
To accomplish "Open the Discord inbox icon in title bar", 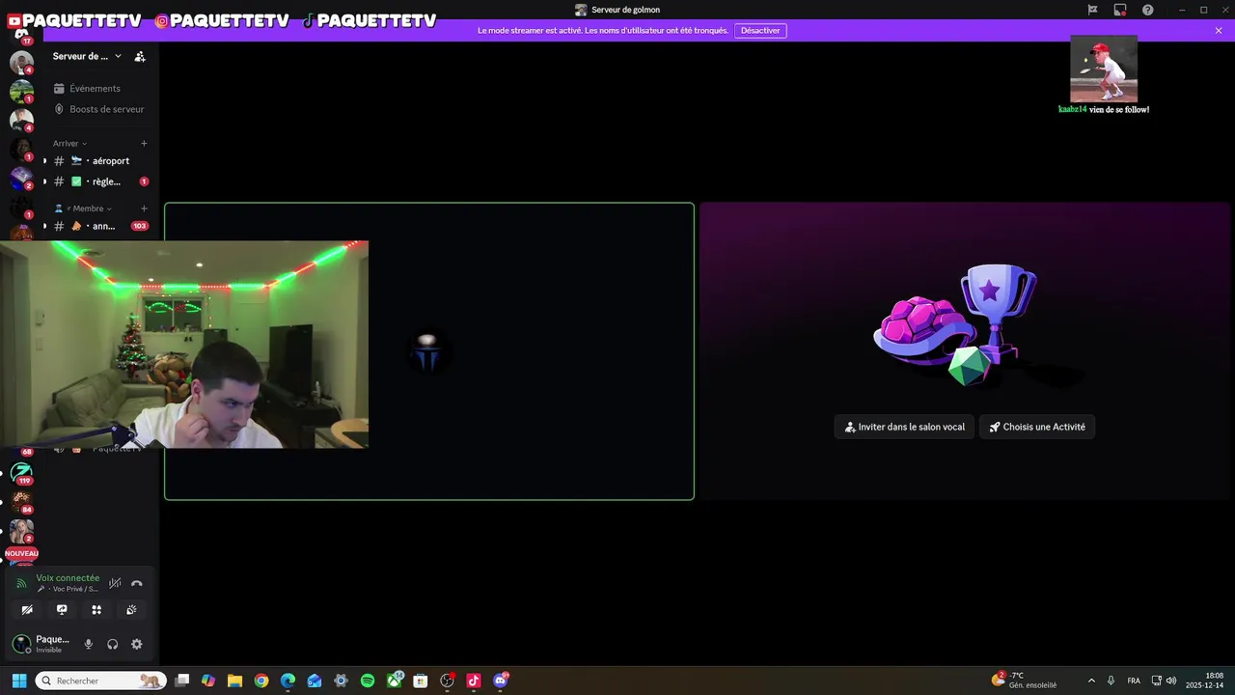I will (1120, 10).
